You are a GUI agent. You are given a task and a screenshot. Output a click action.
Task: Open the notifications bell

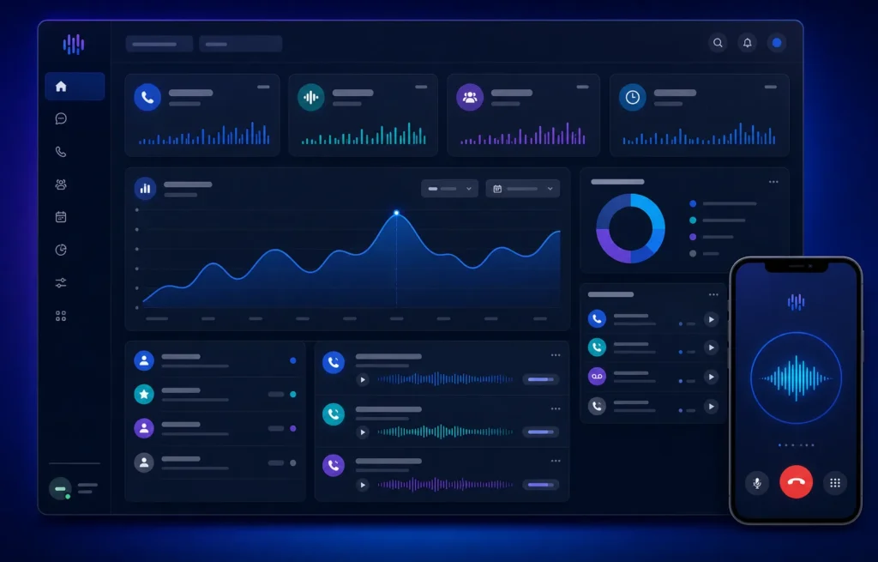point(748,43)
